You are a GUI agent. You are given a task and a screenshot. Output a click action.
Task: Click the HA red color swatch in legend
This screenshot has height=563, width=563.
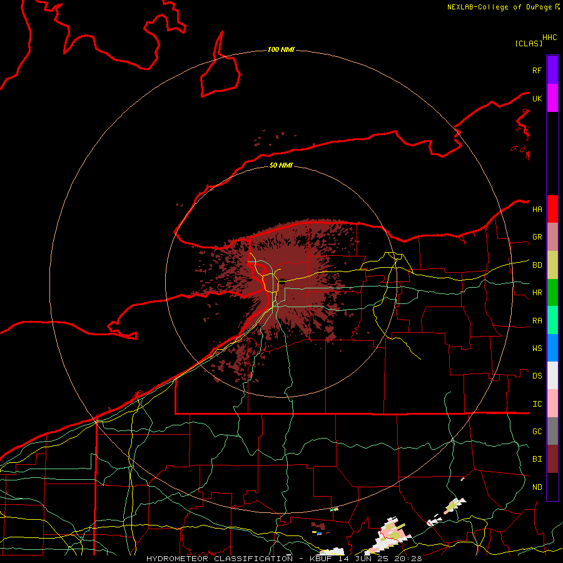pos(552,209)
